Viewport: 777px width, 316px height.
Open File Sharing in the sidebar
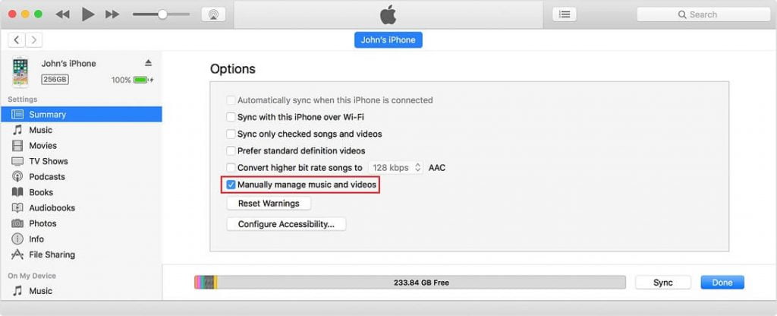pyautogui.click(x=52, y=254)
